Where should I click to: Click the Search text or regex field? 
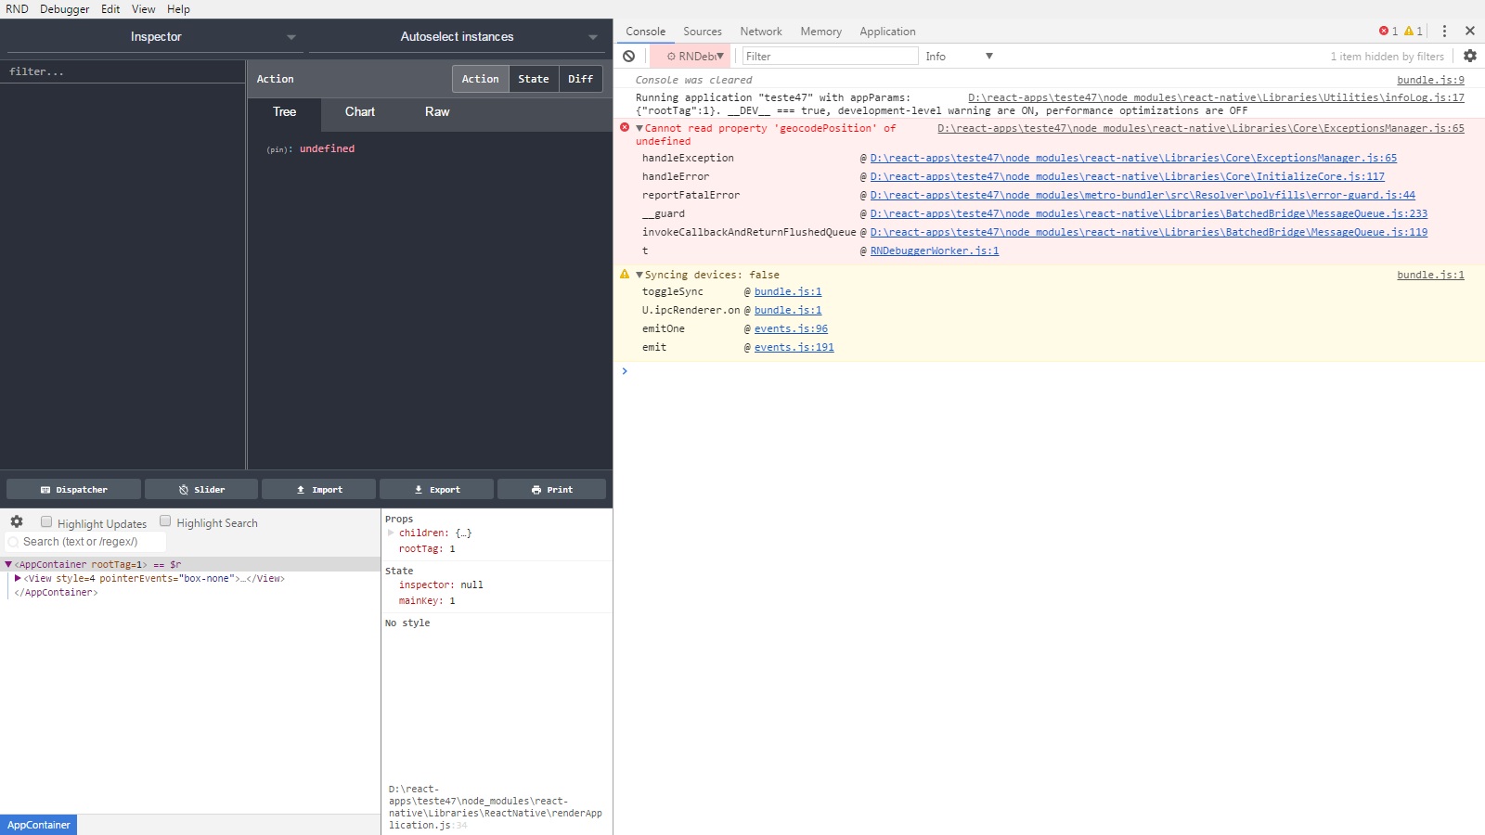(x=85, y=542)
